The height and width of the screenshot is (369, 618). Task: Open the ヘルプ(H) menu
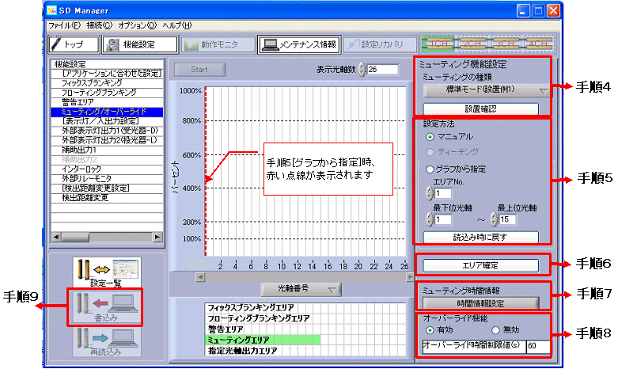pos(177,25)
